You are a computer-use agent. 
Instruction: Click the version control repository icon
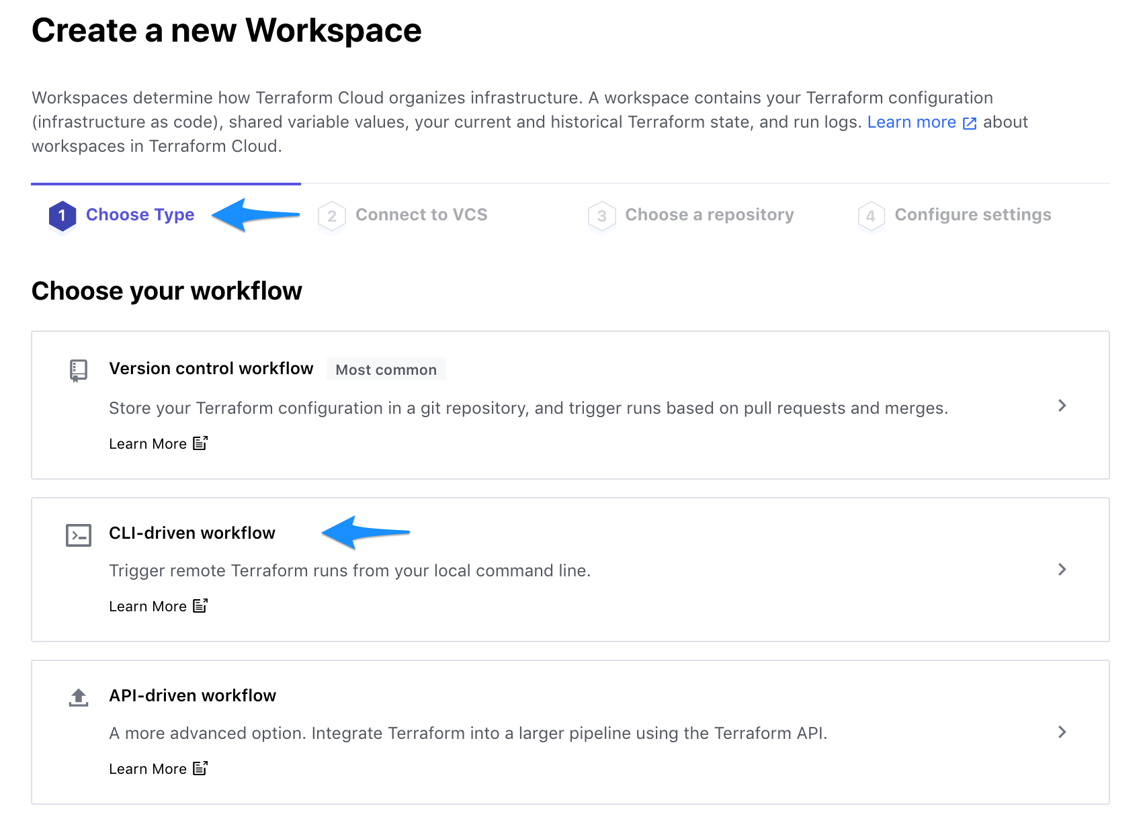[79, 370]
